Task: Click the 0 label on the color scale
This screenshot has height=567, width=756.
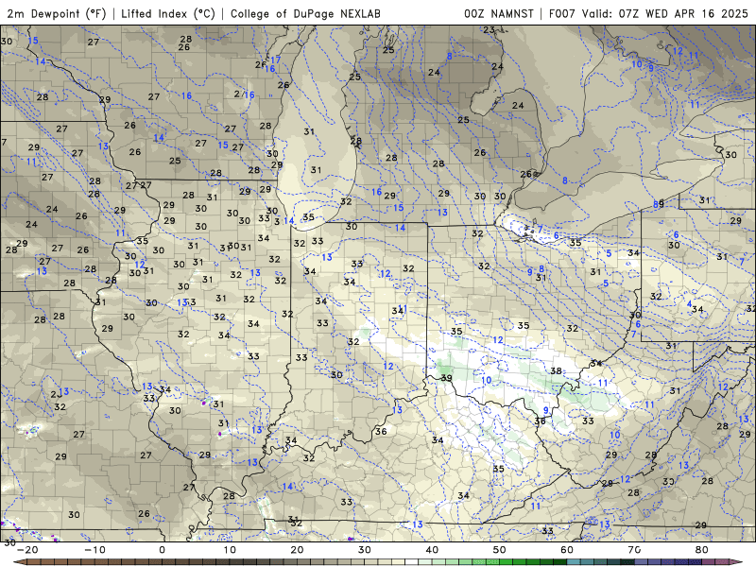Action: (162, 550)
